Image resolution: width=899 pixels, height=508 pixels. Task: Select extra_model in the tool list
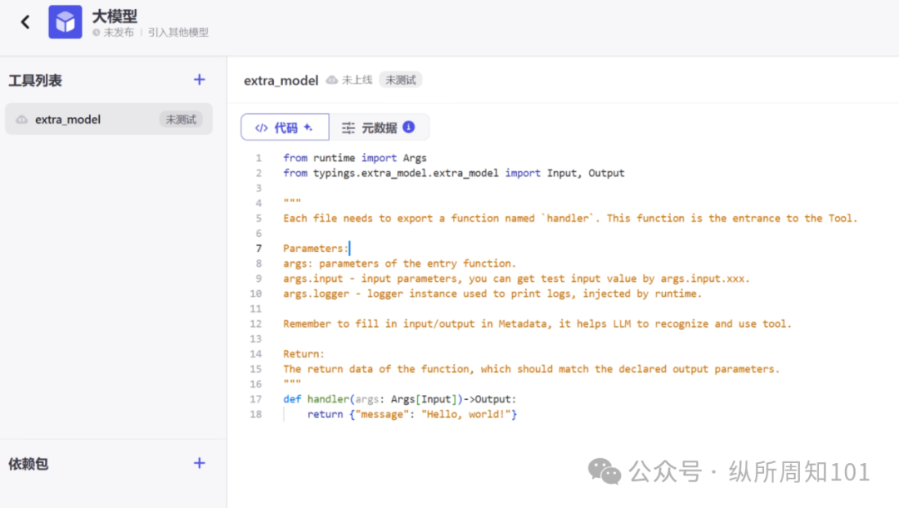coord(68,120)
